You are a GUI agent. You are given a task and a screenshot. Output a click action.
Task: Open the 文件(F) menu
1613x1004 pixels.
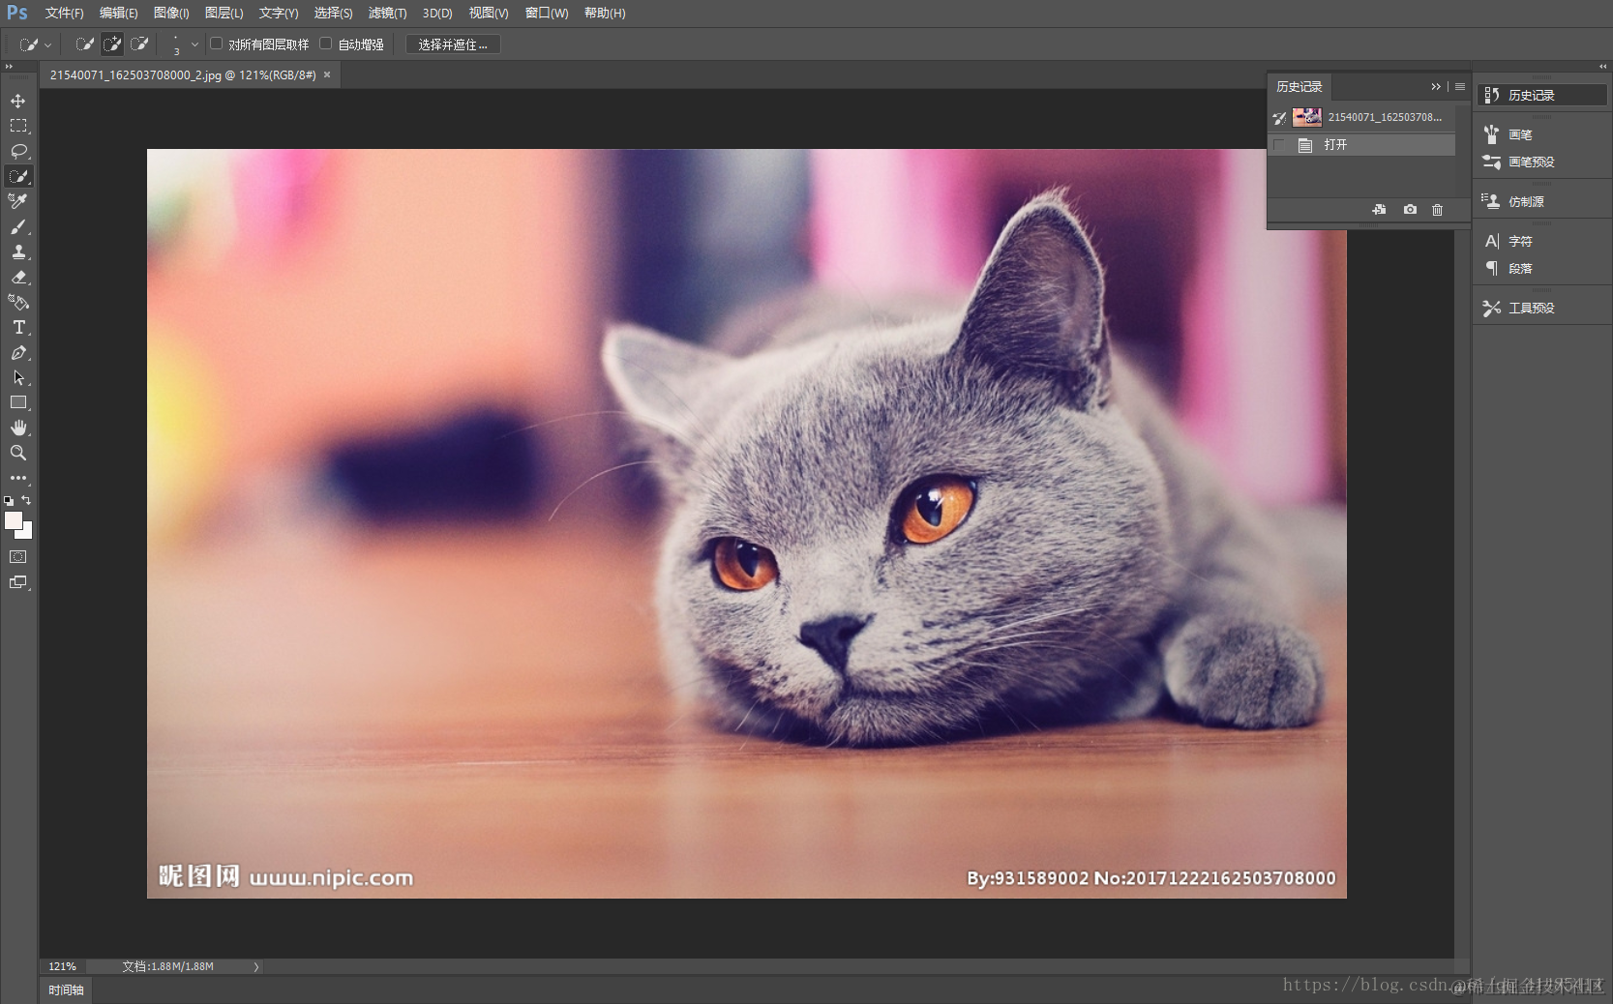(x=64, y=13)
